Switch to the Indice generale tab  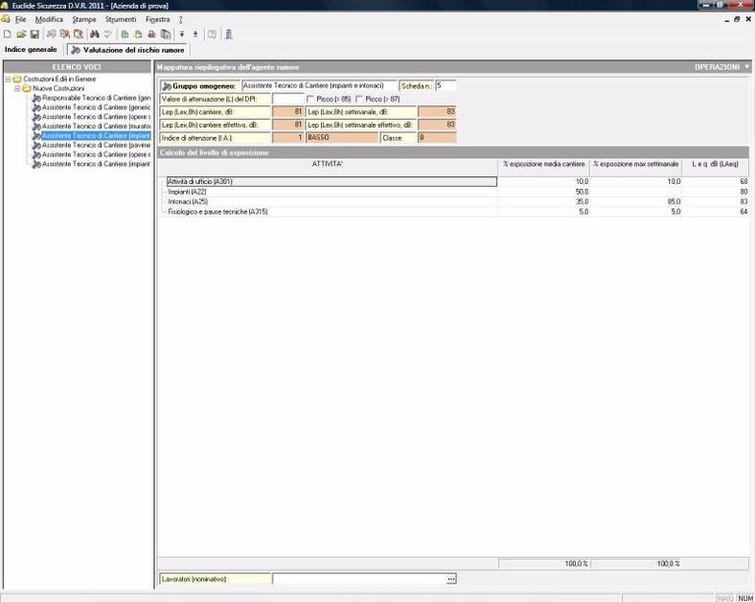pos(32,49)
